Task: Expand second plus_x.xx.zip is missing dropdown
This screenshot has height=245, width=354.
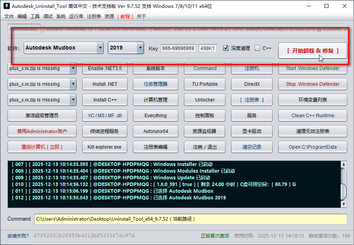Action: [73, 84]
